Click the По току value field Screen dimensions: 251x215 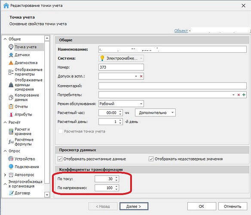[x=107, y=179]
